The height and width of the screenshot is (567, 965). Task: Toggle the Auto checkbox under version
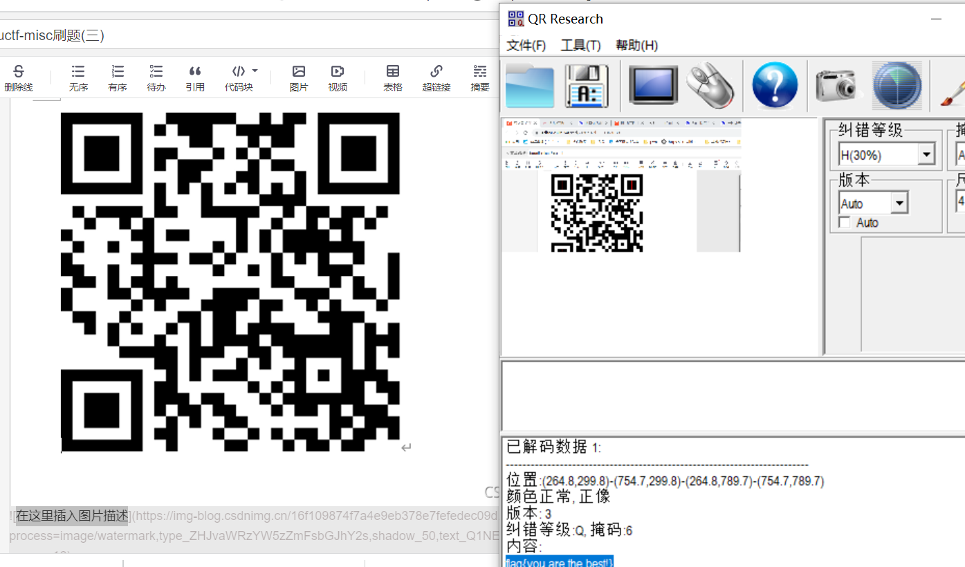tap(844, 223)
